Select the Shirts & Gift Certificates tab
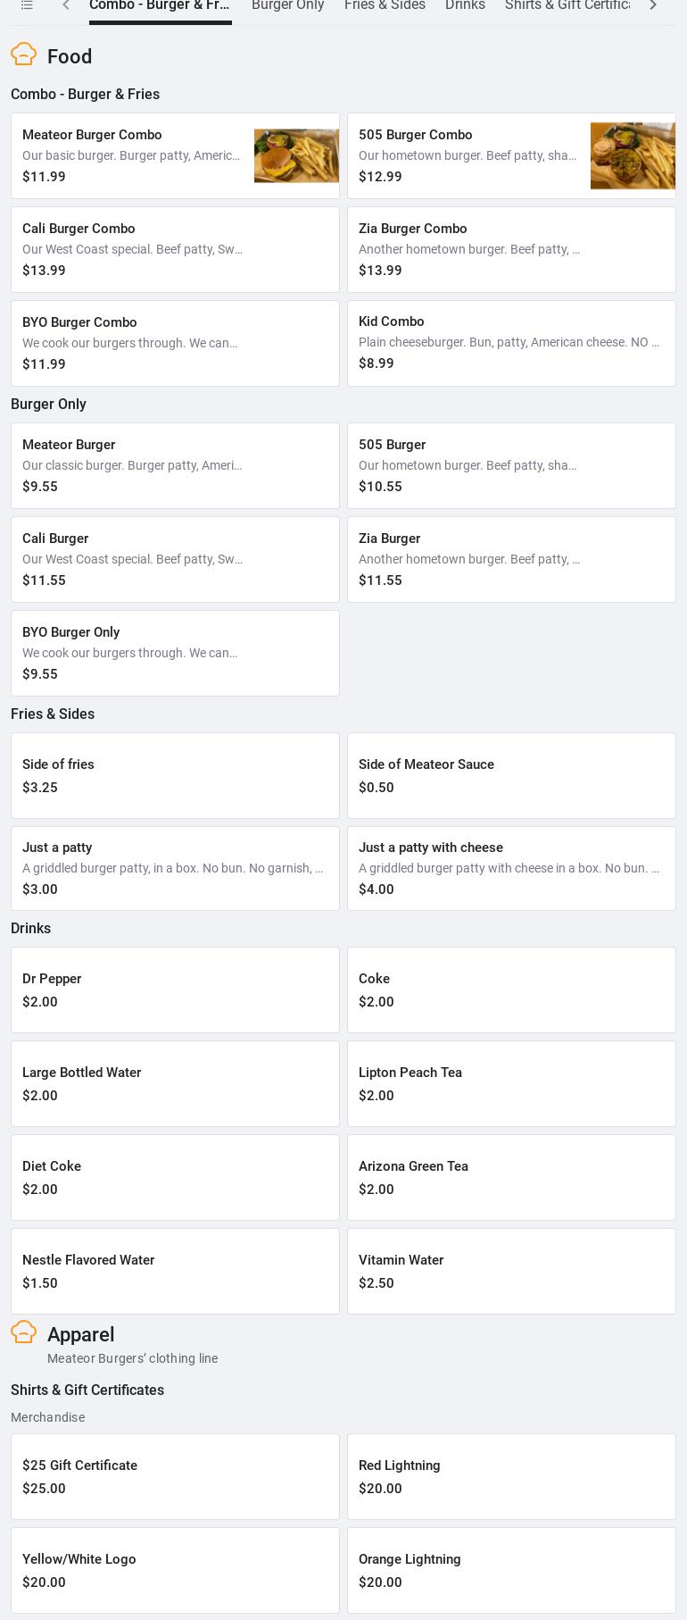 pos(567,5)
